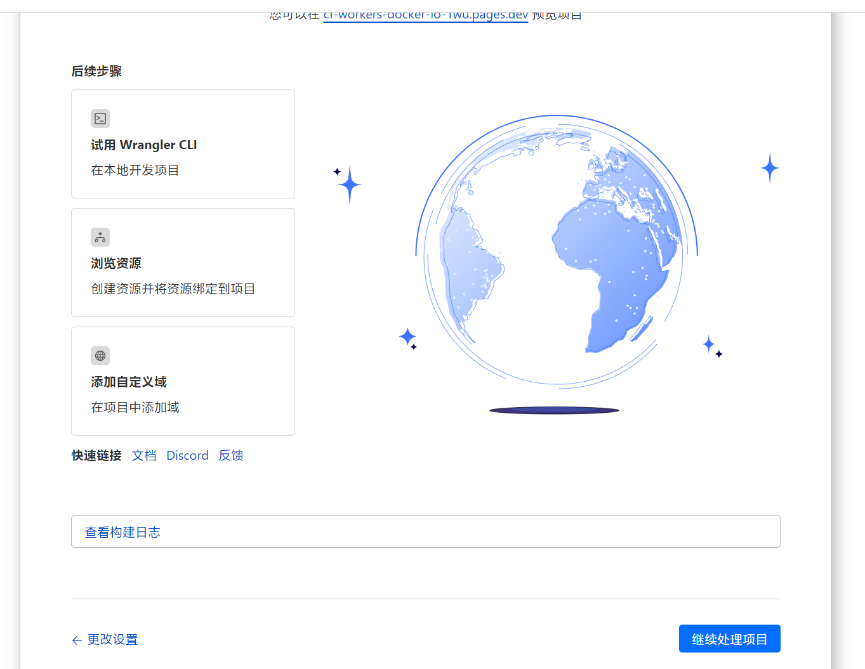Open the Discord quick link
865x669 pixels.
[x=187, y=456]
